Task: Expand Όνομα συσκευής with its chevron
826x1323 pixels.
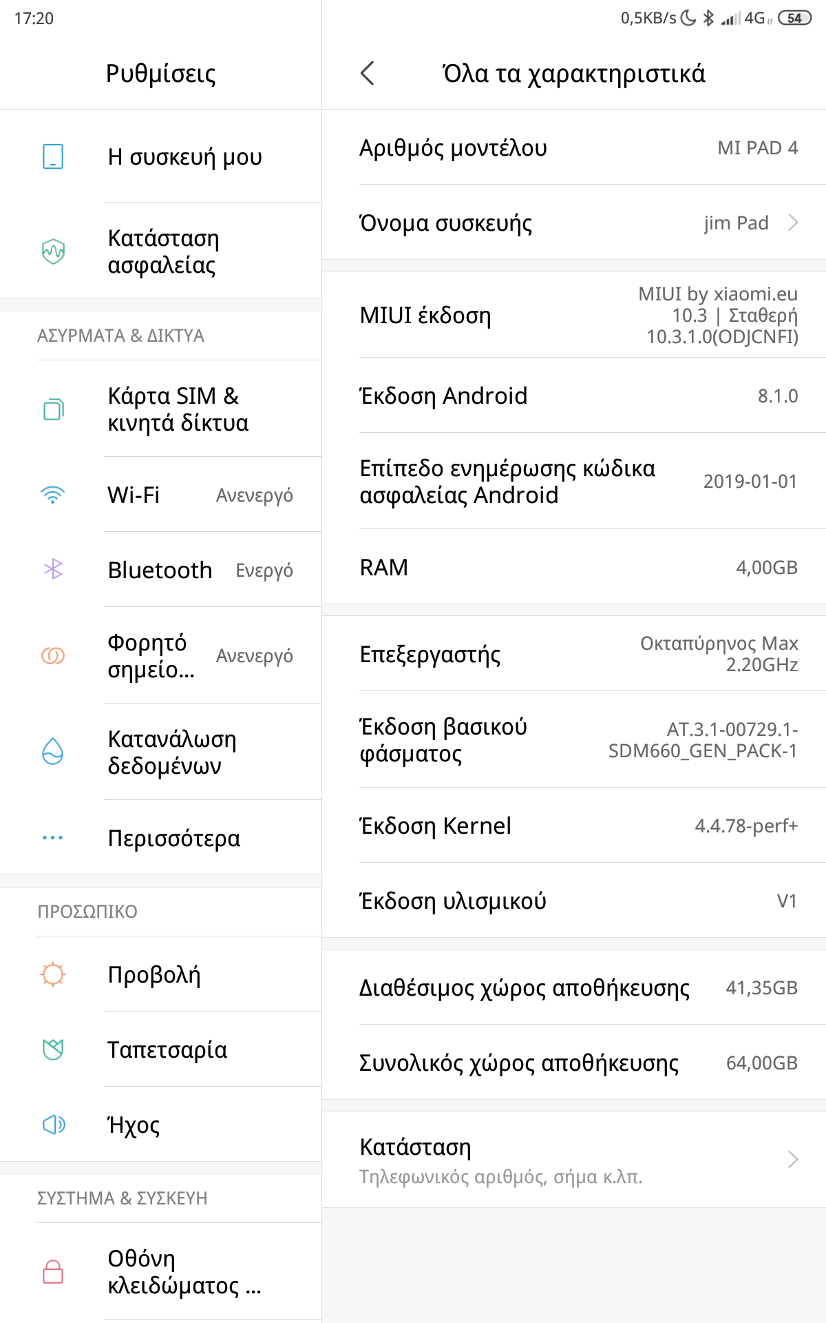Action: [793, 223]
